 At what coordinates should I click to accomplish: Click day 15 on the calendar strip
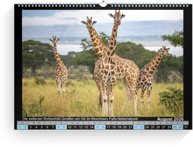tap(97, 127)
